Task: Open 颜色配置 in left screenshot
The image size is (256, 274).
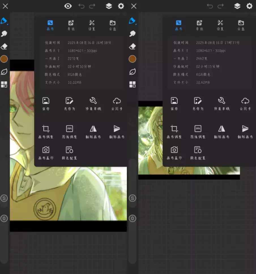Action: point(70,153)
